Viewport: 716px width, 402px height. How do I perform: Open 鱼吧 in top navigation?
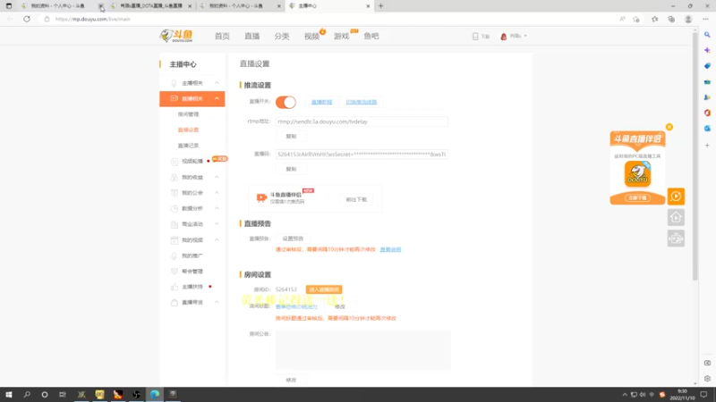tap(371, 36)
